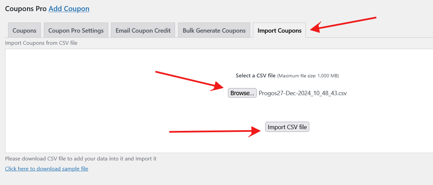Click the maximum file size note
The height and width of the screenshot is (185, 433).
(x=308, y=76)
